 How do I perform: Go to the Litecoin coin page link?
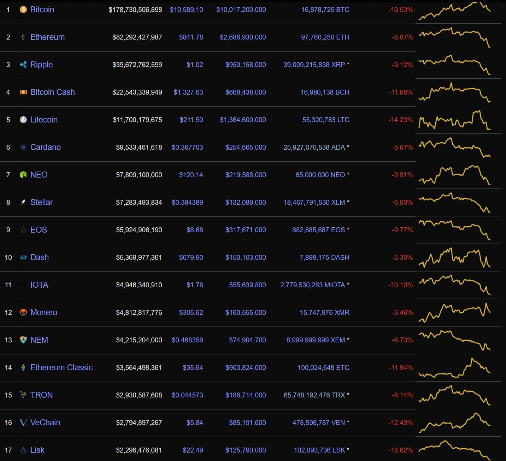tap(44, 120)
